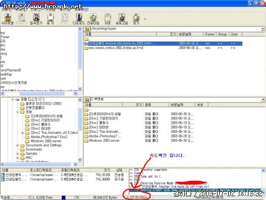Click up-folder icon beside C:\영화 path
Screen dimensions: 266x200
[x=87, y=100]
